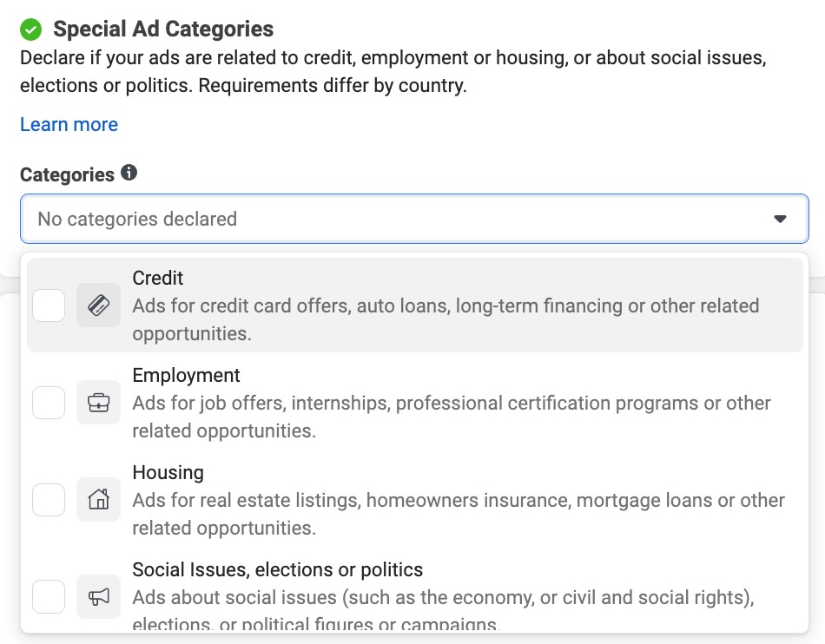The width and height of the screenshot is (825, 644).
Task: Open the Learn more link
Action: (69, 124)
